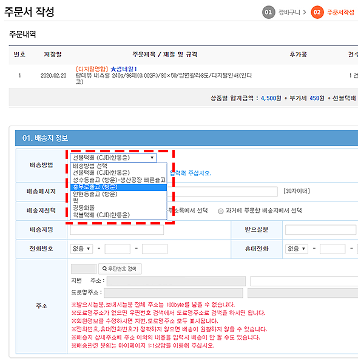358x364 pixels.
Task: Choose the 경동화물 delivery option
Action: click(x=119, y=207)
